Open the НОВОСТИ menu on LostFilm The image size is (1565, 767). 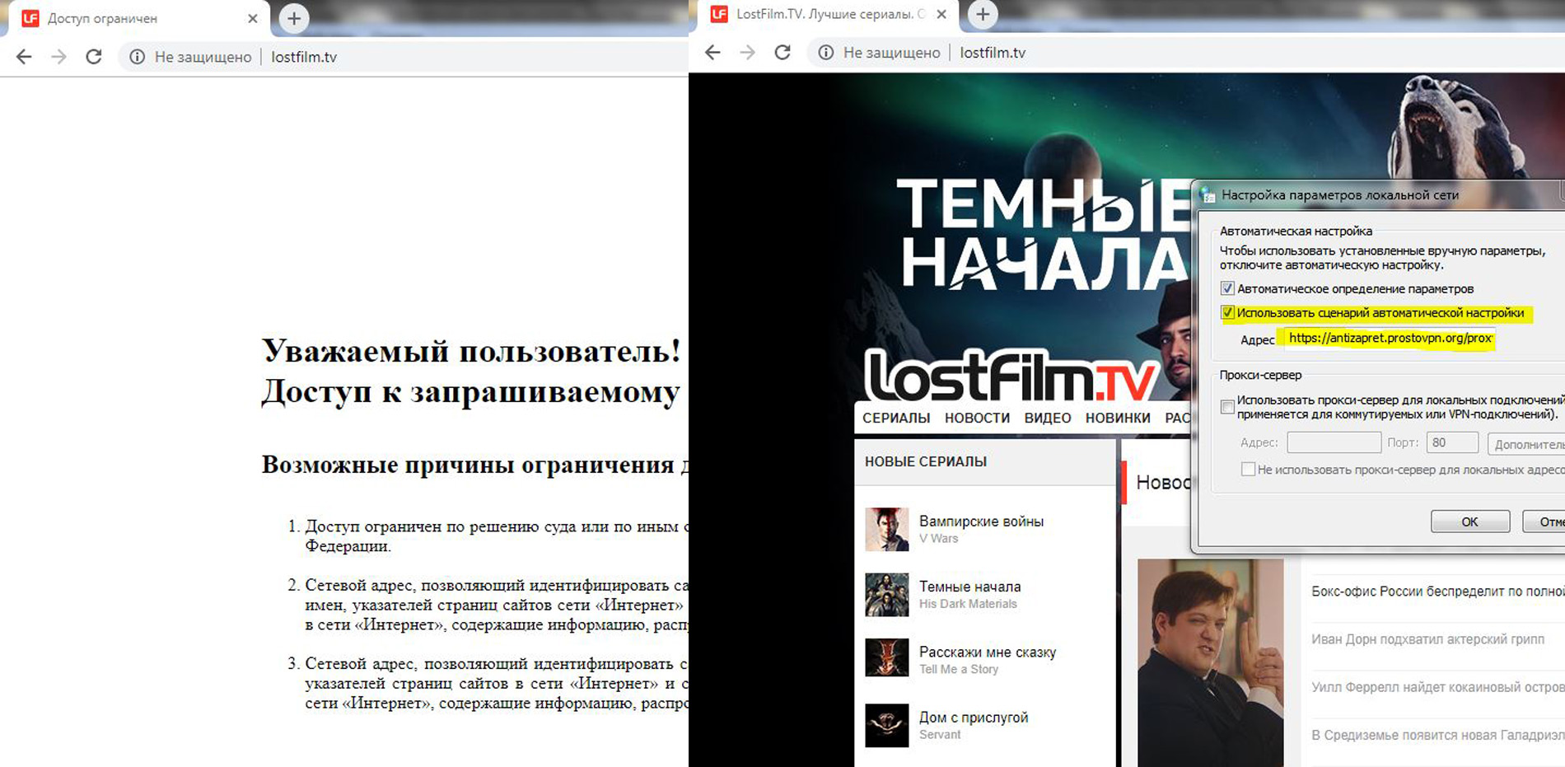(977, 418)
